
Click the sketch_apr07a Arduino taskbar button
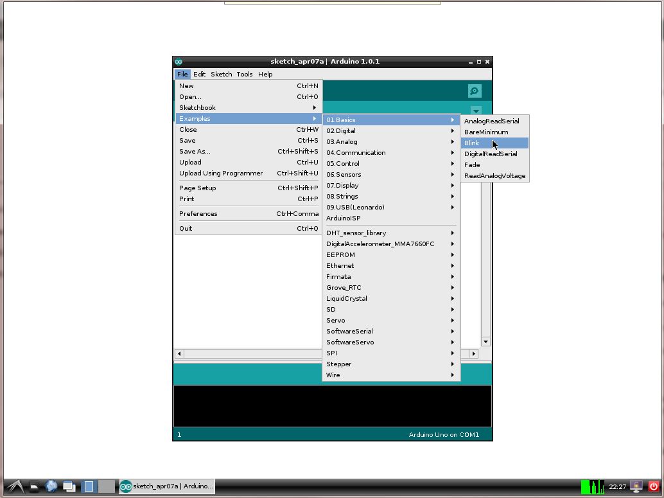(166, 486)
